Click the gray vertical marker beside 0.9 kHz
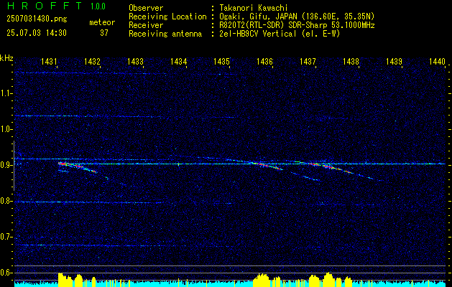This screenshot has height=287, width=452. (x=14, y=166)
